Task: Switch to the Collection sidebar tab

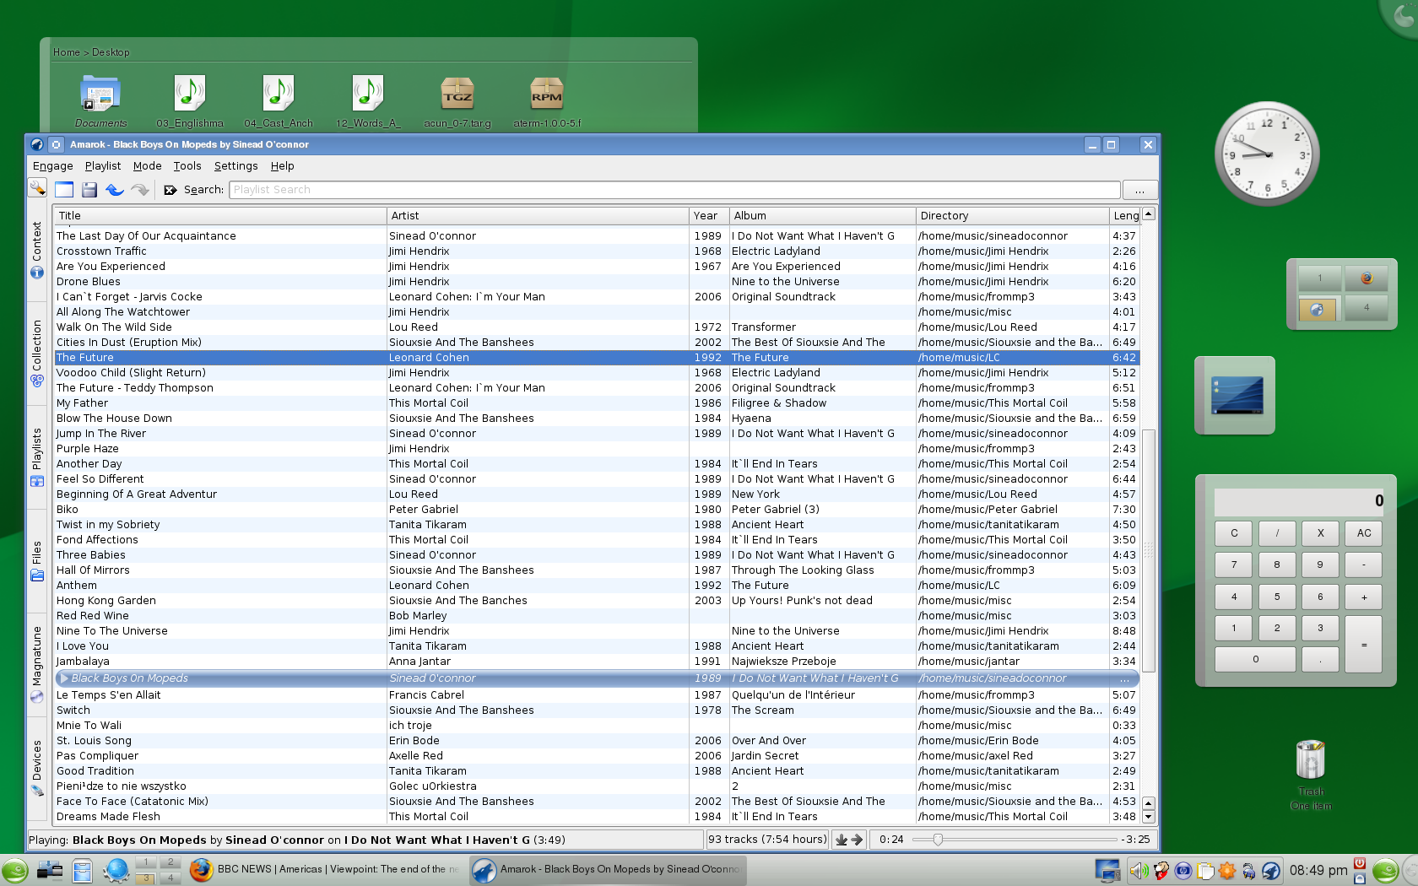Action: (x=37, y=354)
